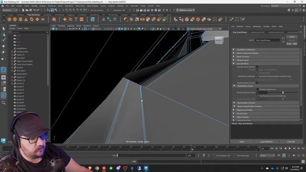Create a polygon cone from the shelf

click(x=26, y=19)
